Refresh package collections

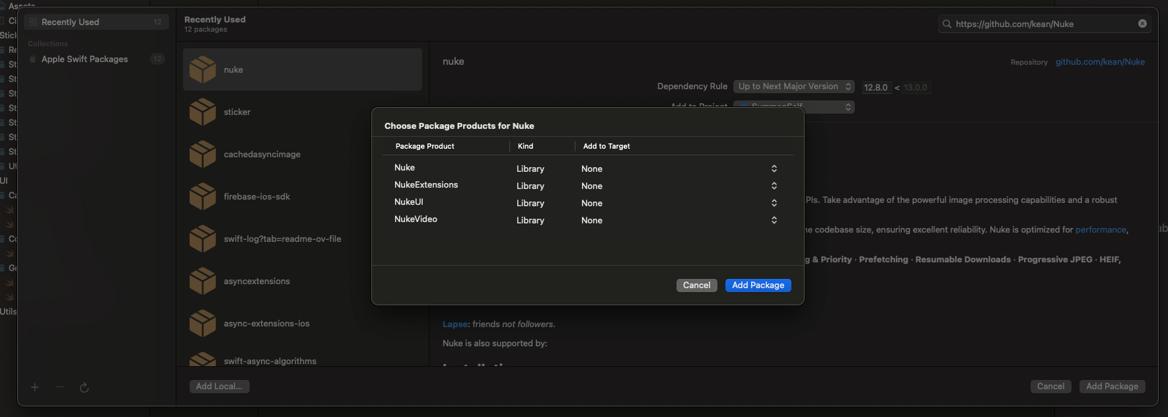pyautogui.click(x=84, y=387)
